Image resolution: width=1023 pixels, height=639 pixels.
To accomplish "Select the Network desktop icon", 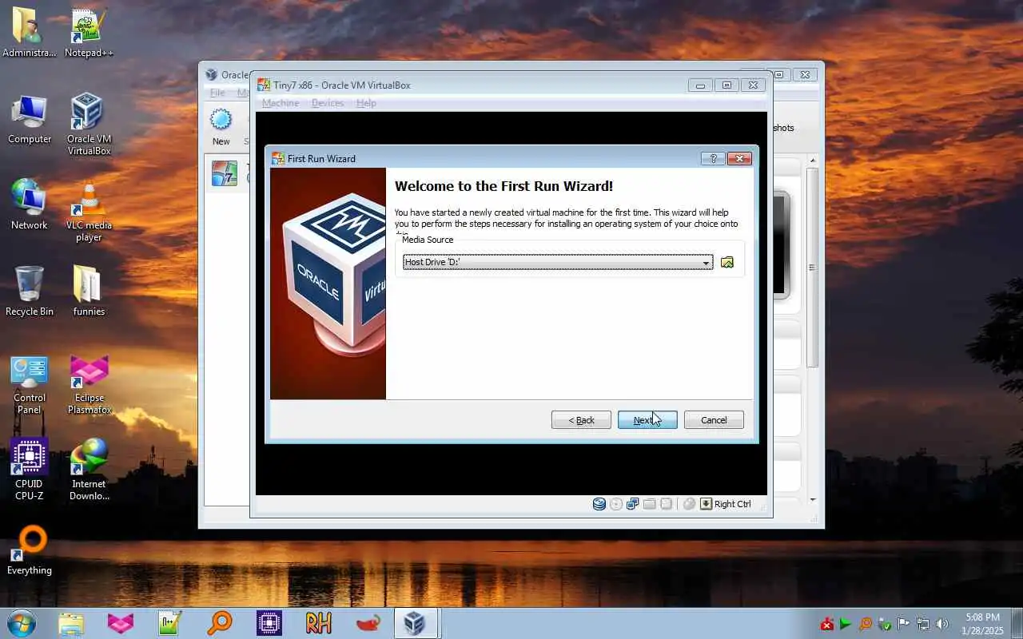I will coord(30,204).
